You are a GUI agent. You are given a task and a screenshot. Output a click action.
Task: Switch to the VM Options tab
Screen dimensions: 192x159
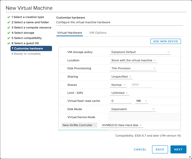pos(98,33)
